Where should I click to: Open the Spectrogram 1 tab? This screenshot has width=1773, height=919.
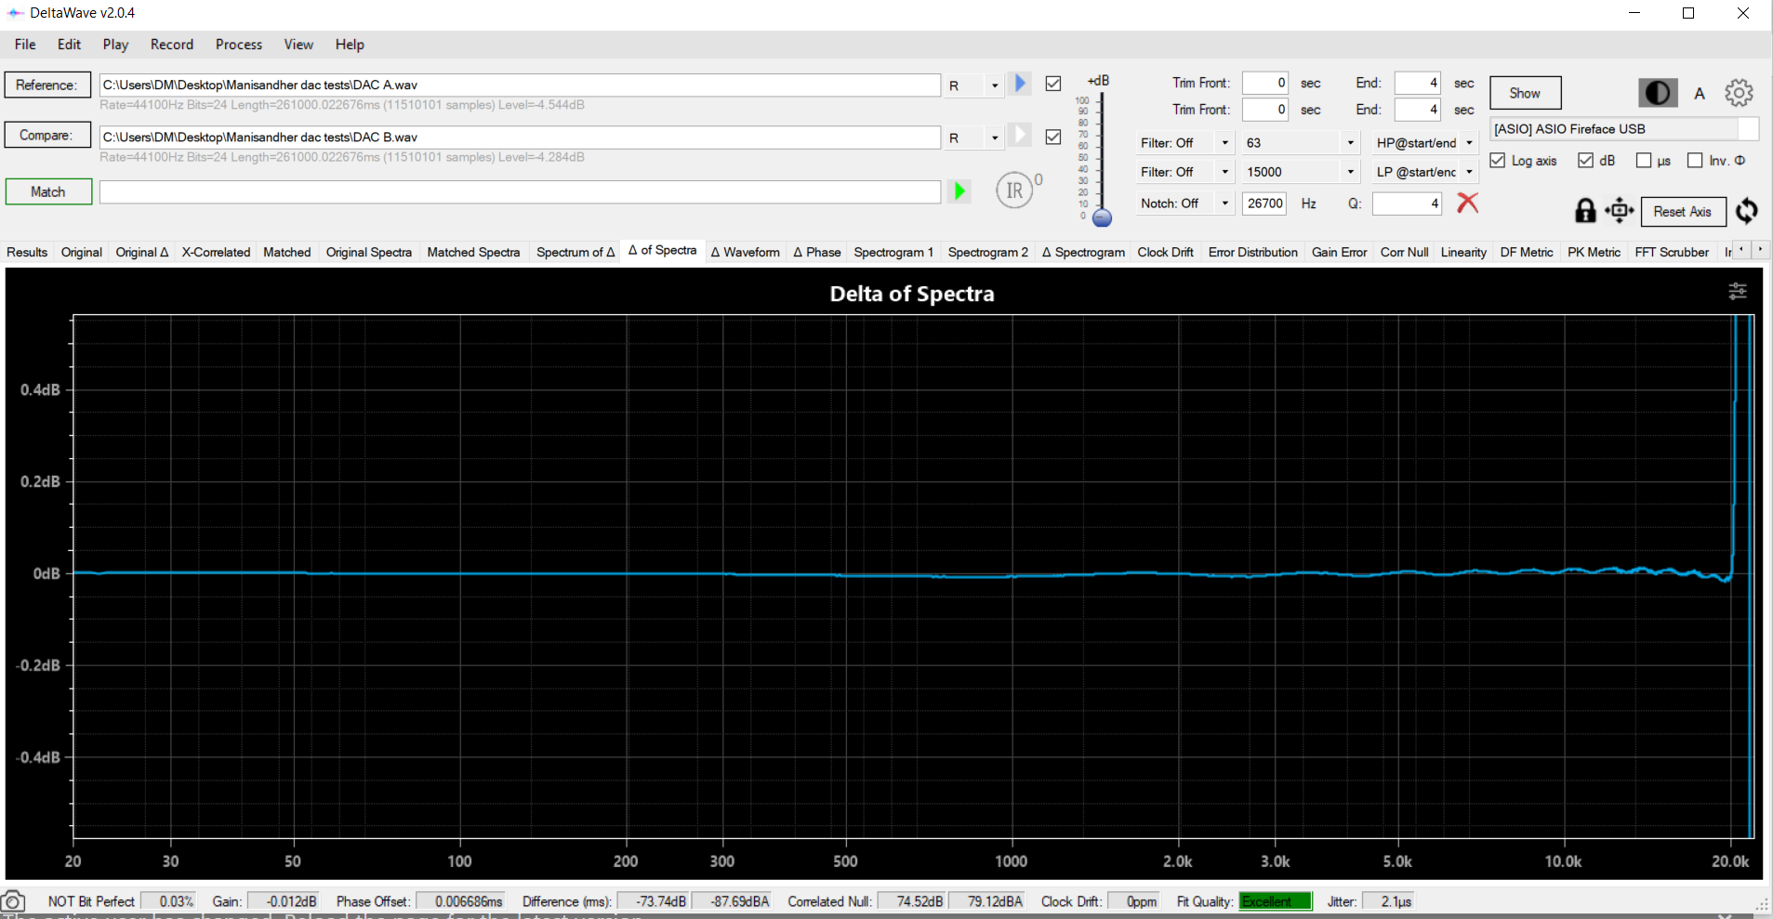point(893,252)
